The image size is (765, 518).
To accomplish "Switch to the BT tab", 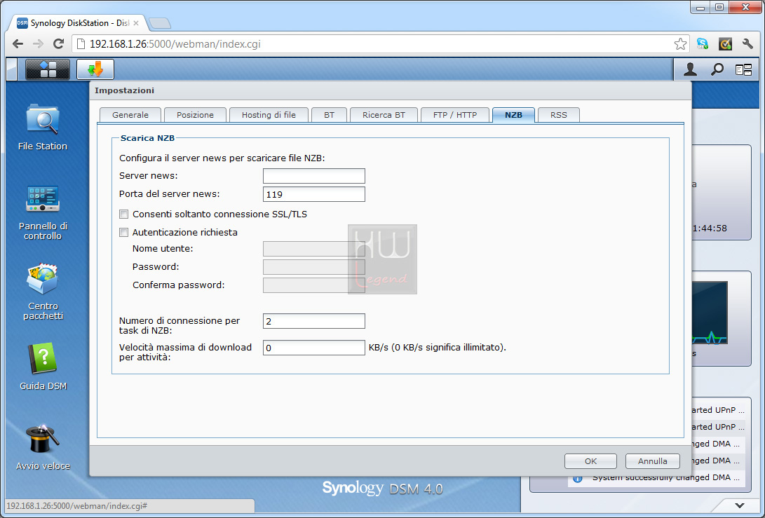I will pos(330,115).
